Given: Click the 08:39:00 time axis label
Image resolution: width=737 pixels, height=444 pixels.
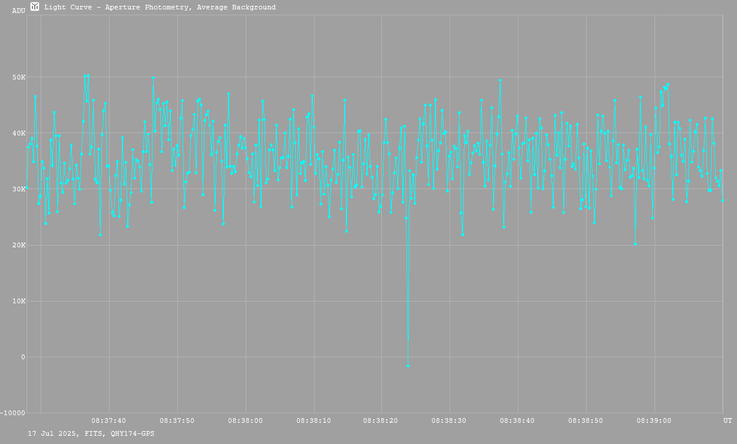Looking at the screenshot, I should coord(654,420).
